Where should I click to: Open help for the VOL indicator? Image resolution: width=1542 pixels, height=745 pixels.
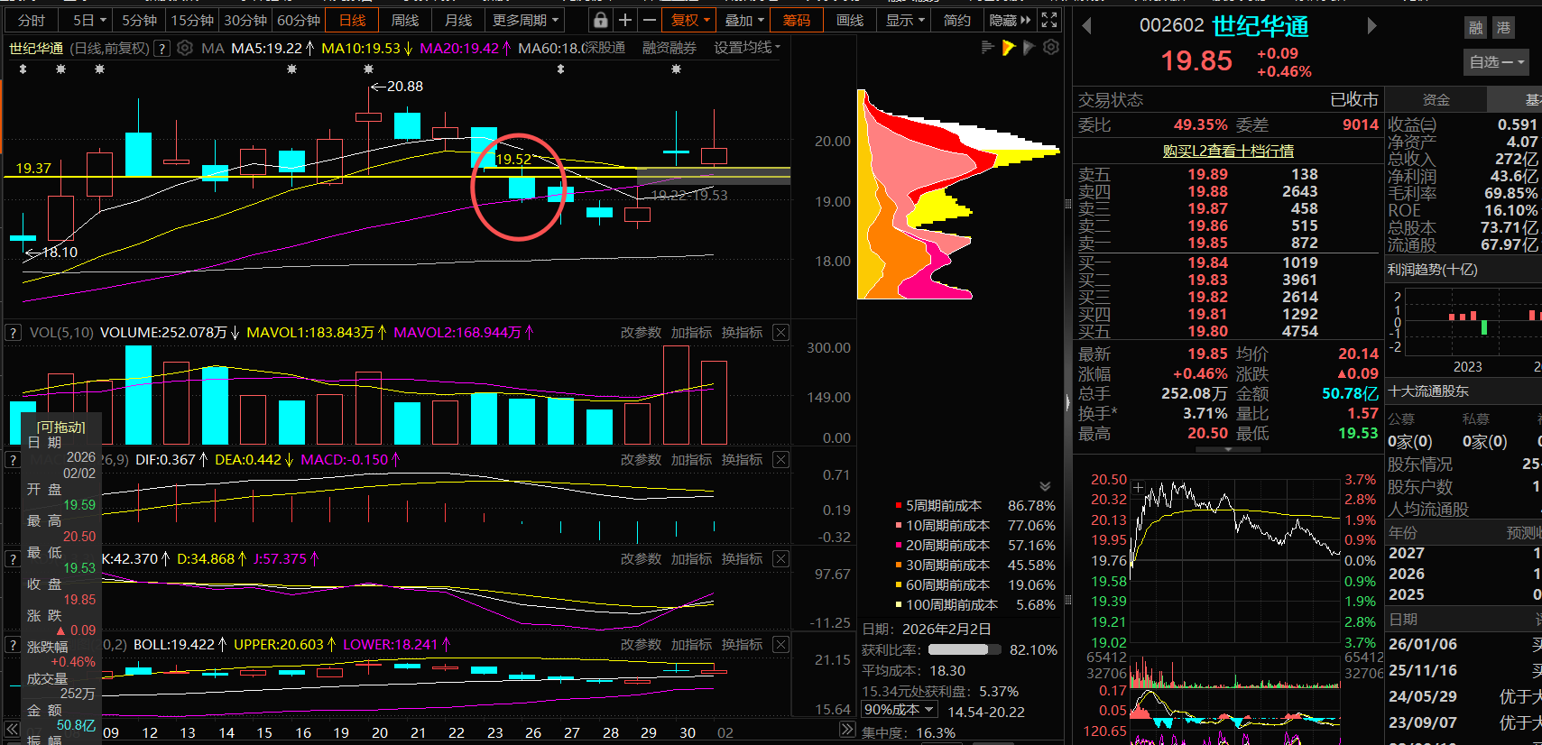tap(13, 333)
